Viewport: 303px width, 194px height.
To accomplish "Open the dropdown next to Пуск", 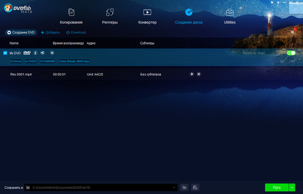I will click(292, 187).
